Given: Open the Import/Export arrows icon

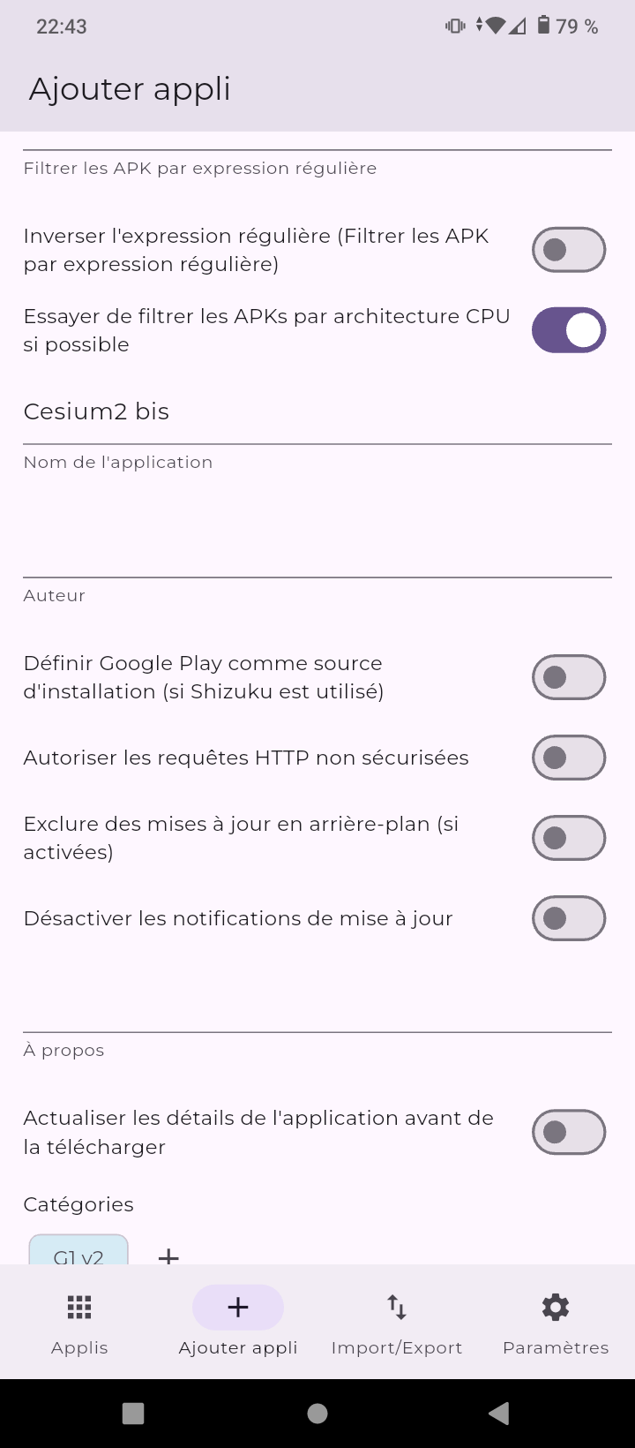Looking at the screenshot, I should (x=397, y=1308).
